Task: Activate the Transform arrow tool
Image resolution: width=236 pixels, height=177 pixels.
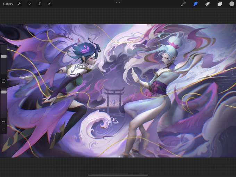Action: pyautogui.click(x=49, y=4)
